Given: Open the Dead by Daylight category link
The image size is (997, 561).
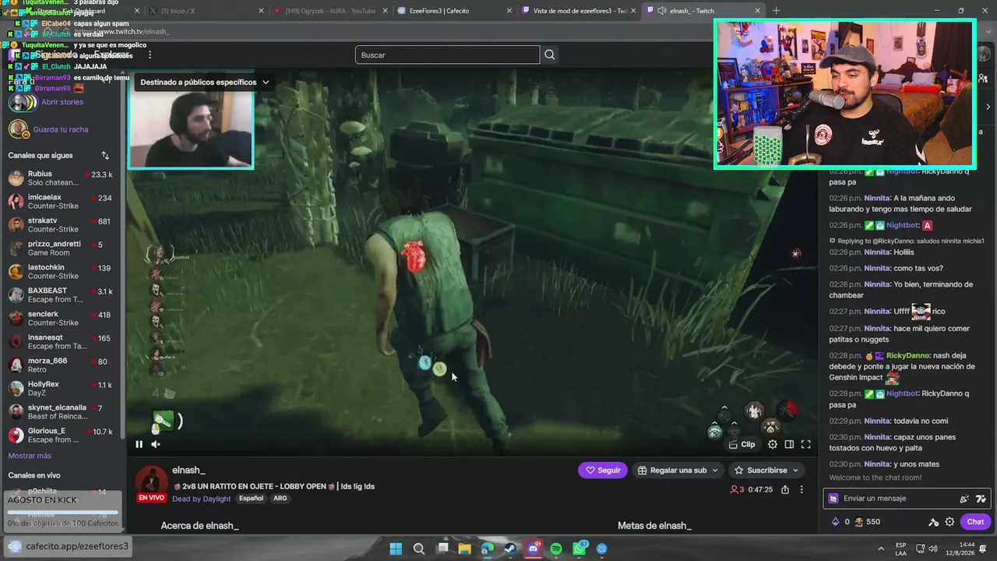Looking at the screenshot, I should [202, 499].
